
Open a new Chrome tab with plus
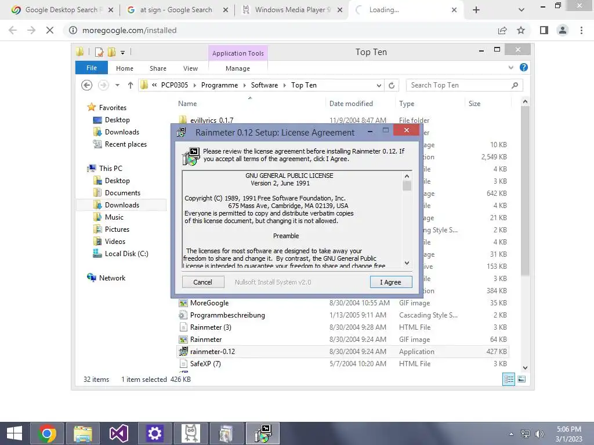coord(476,10)
